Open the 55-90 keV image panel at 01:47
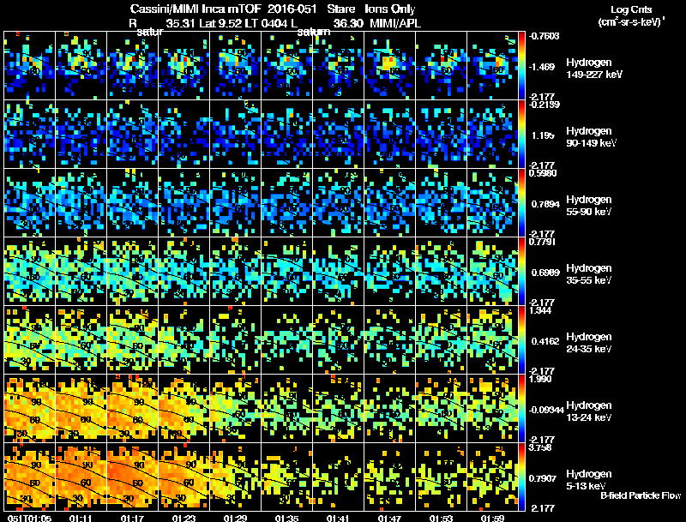 (x=390, y=202)
